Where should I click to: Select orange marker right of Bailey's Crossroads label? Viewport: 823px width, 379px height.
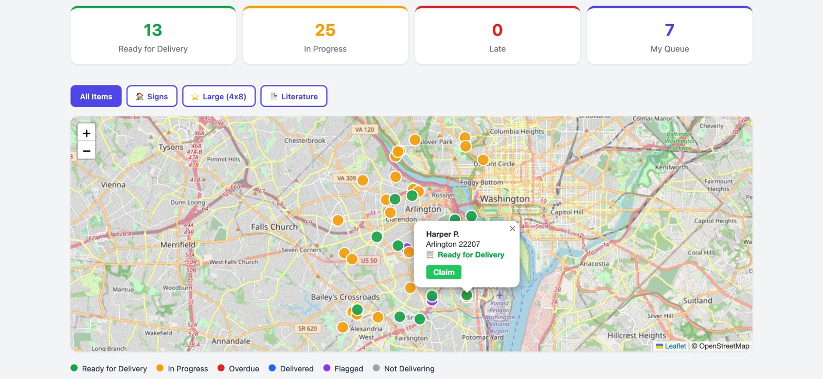pos(410,288)
